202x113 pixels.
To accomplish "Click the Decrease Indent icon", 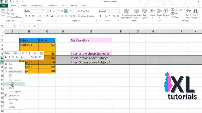I will click(x=71, y=16).
